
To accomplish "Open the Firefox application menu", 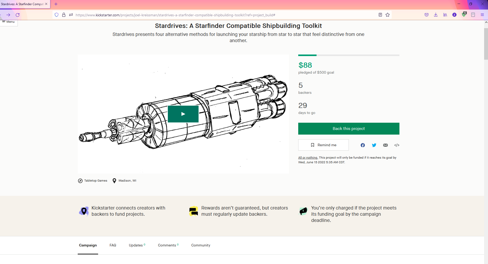I will coord(482,15).
